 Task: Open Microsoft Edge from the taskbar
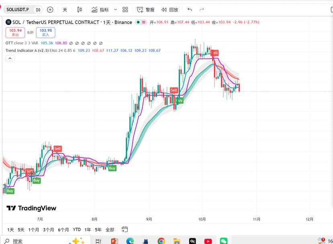point(130,241)
